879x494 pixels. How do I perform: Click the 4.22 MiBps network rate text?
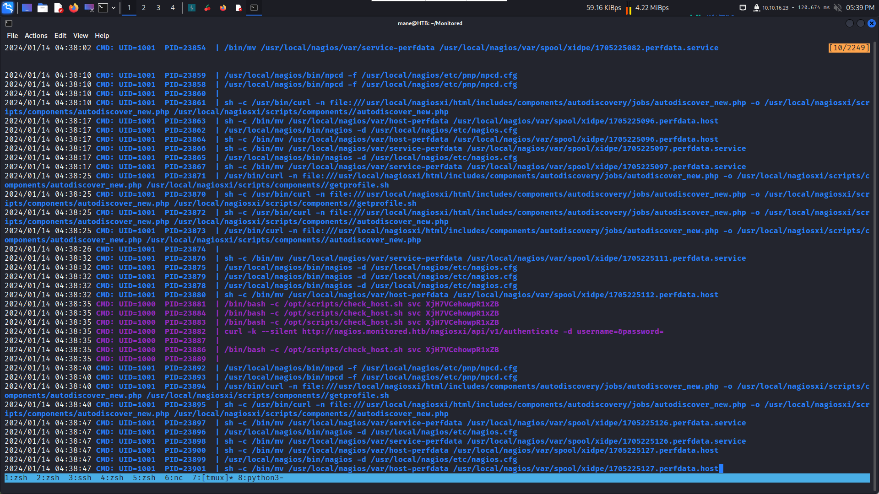pos(652,8)
